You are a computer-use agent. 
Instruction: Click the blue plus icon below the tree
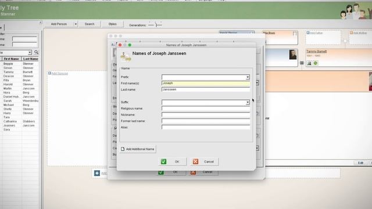97,173
